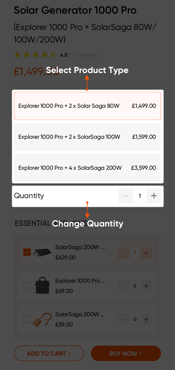Image resolution: width=175 pixels, height=370 pixels.
Task: Pick Explorer 1000 Pro + 4 x SolarSaga 200W
Action: (x=87, y=168)
